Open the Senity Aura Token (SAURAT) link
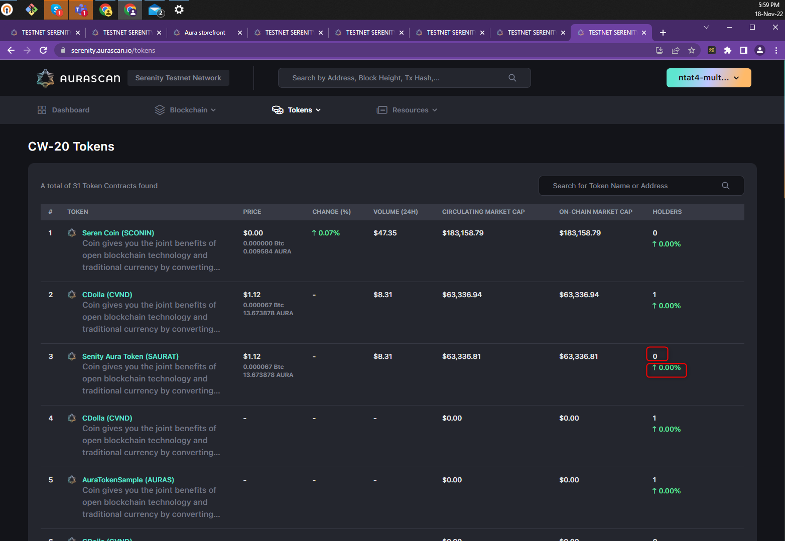 click(x=130, y=356)
